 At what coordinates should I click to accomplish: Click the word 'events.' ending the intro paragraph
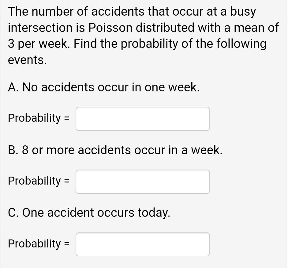(27, 60)
